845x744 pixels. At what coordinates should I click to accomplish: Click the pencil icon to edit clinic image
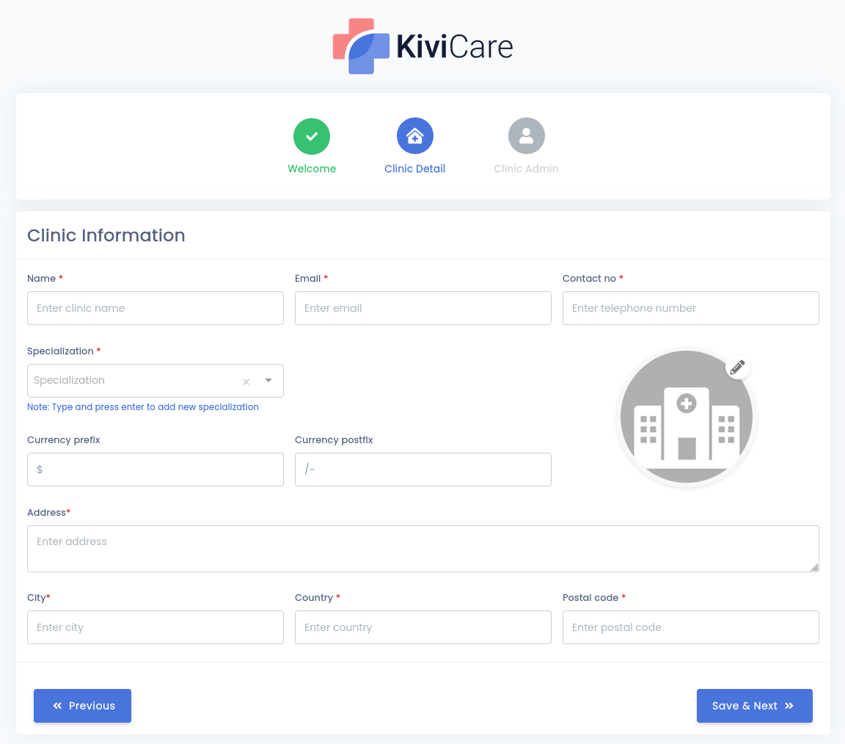pyautogui.click(x=737, y=367)
